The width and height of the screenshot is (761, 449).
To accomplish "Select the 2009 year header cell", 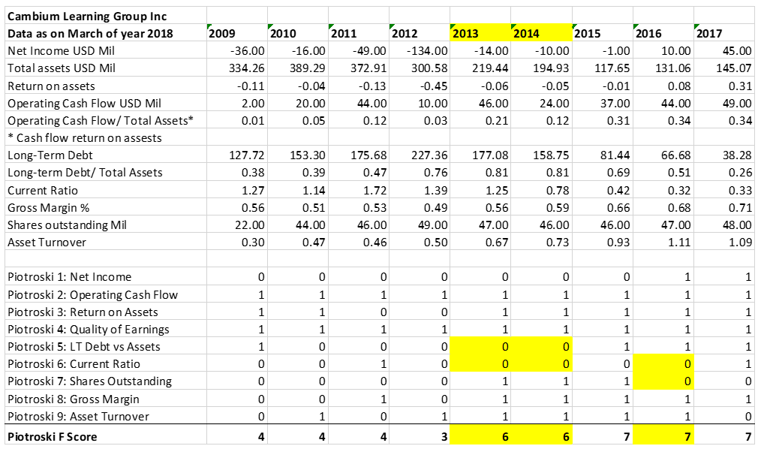I will tap(237, 32).
